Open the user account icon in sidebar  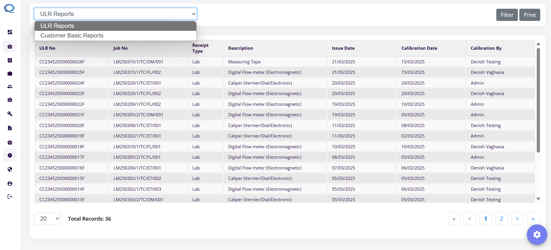(x=10, y=184)
